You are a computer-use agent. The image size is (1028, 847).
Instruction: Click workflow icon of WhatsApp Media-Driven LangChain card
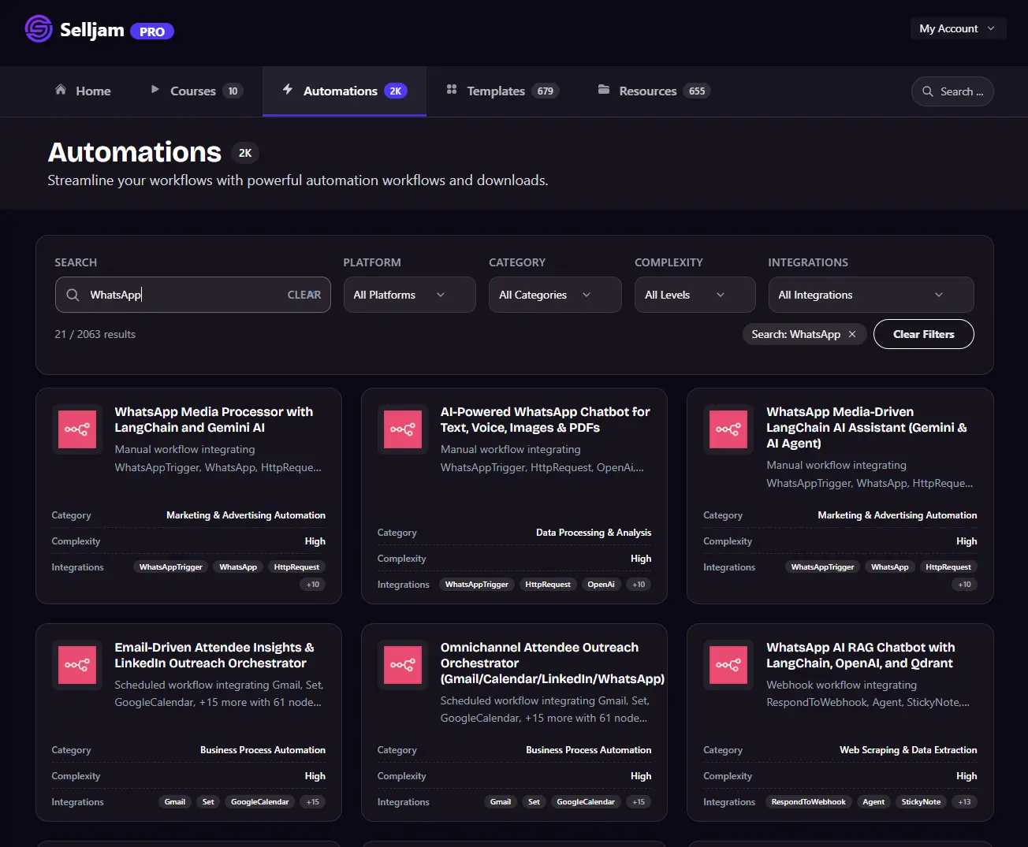[728, 429]
